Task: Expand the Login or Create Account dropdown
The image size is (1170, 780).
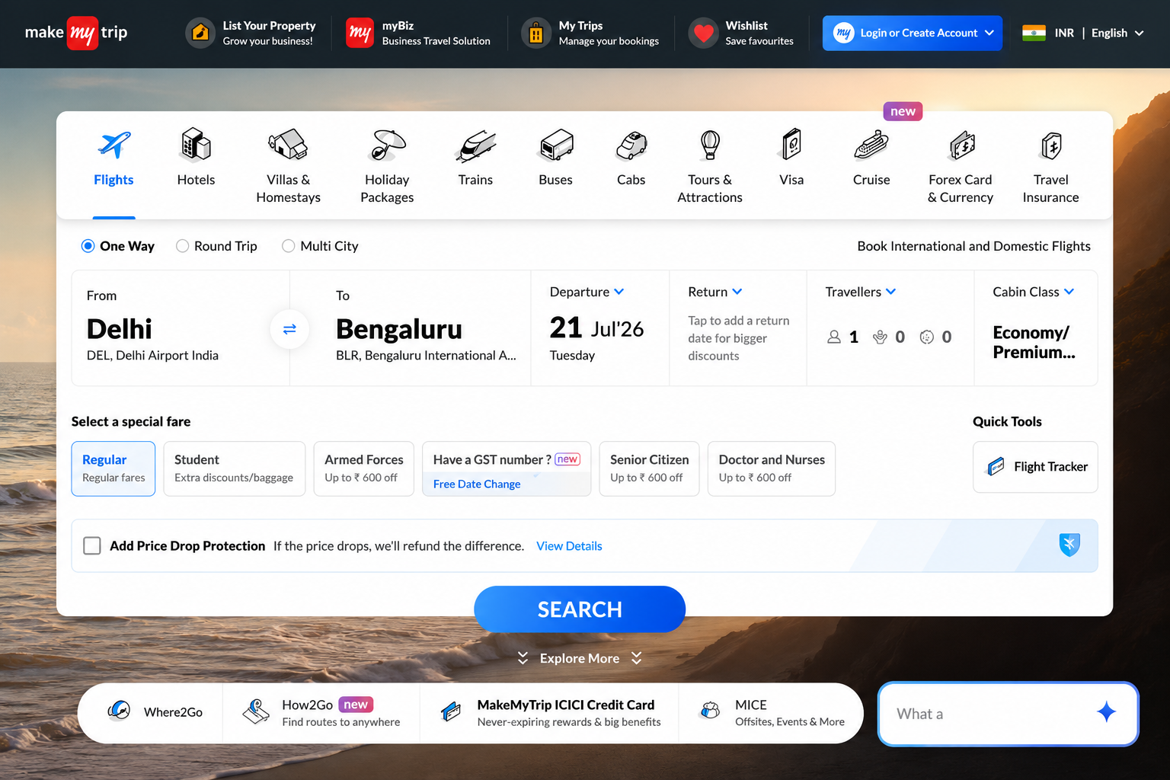Action: [913, 33]
